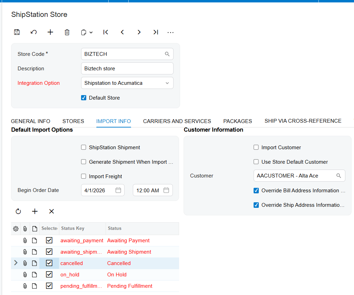This screenshot has height=295, width=354.
Task: Click the clipboard icon in the toolbar
Action: (x=83, y=32)
